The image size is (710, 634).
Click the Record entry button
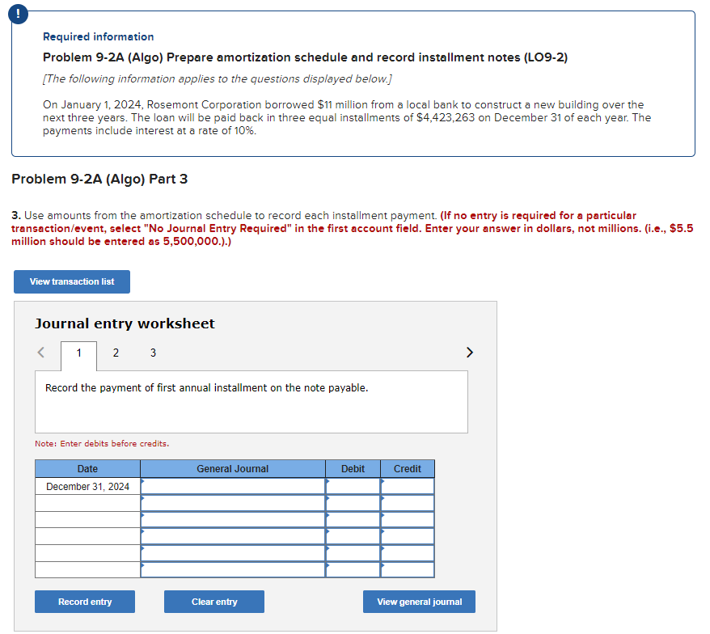tap(84, 602)
